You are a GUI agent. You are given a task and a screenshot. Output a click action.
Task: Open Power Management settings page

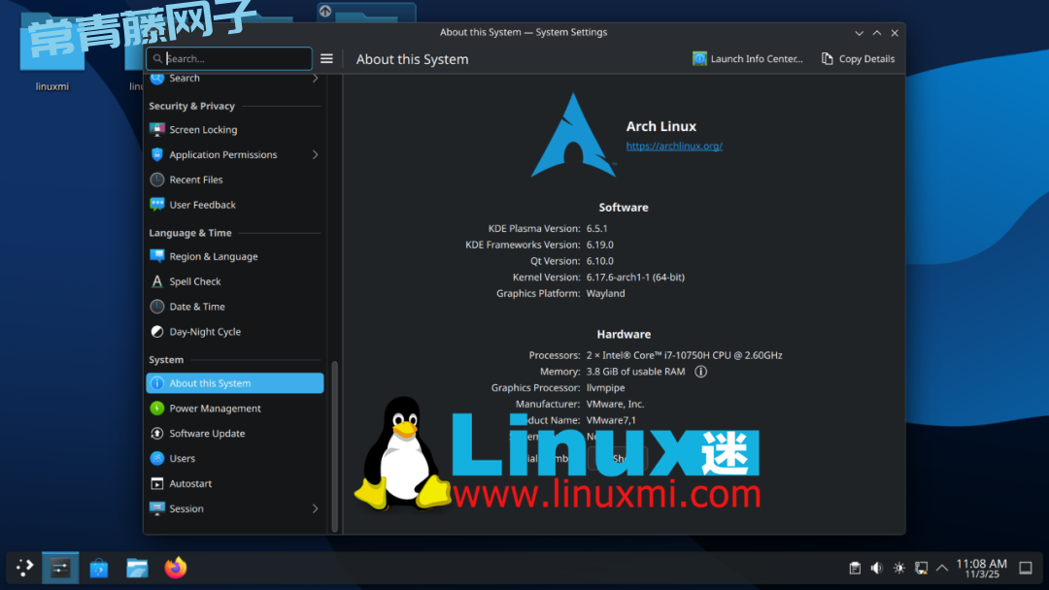click(x=215, y=409)
